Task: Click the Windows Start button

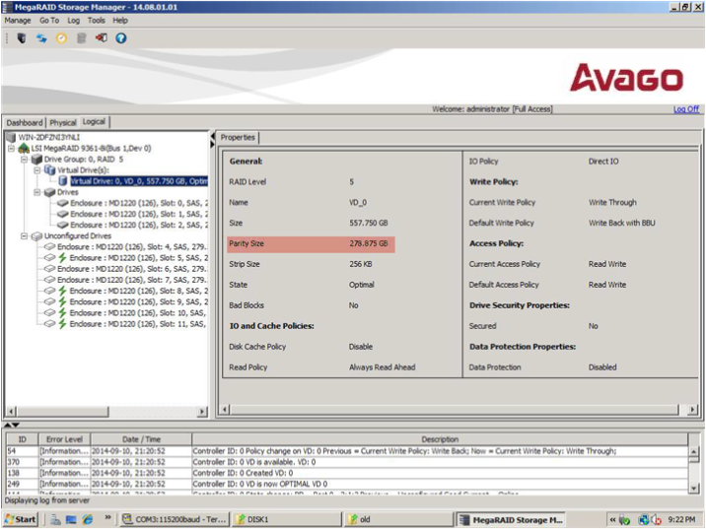Action: tap(22, 519)
